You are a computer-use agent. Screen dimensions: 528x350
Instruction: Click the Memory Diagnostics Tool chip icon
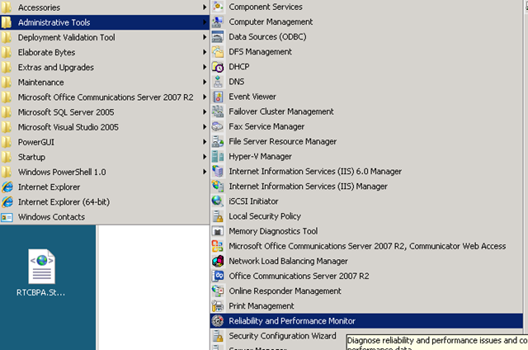218,231
